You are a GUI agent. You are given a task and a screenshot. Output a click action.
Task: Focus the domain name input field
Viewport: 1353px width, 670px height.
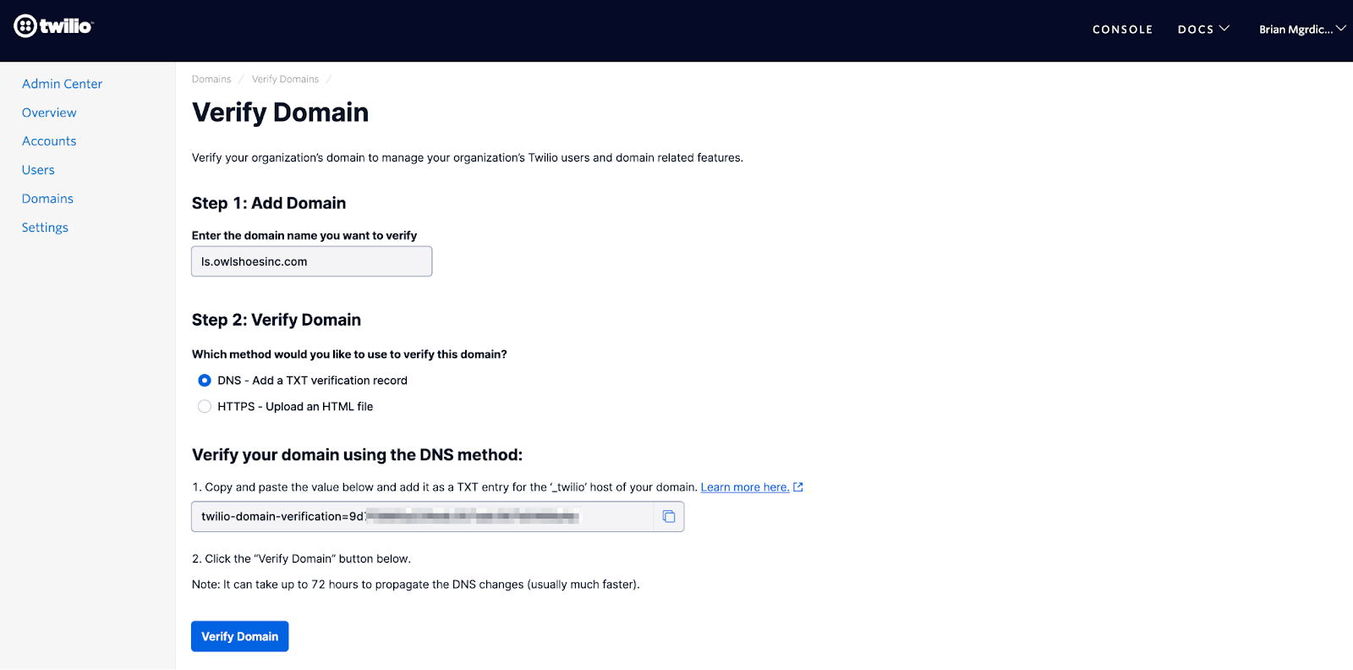point(311,261)
